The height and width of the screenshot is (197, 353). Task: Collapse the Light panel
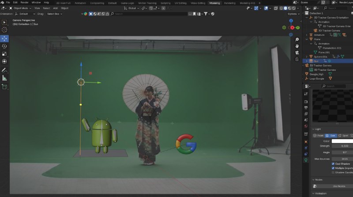[x=313, y=129]
